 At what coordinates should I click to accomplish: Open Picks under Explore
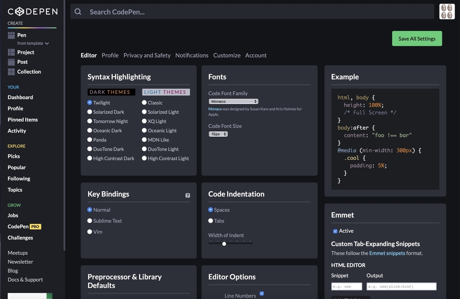click(x=14, y=156)
